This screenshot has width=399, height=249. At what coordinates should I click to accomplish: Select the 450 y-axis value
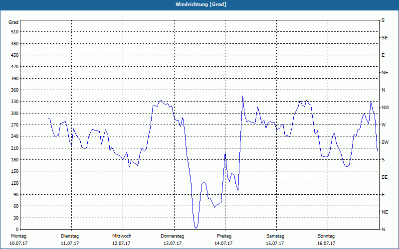point(15,55)
